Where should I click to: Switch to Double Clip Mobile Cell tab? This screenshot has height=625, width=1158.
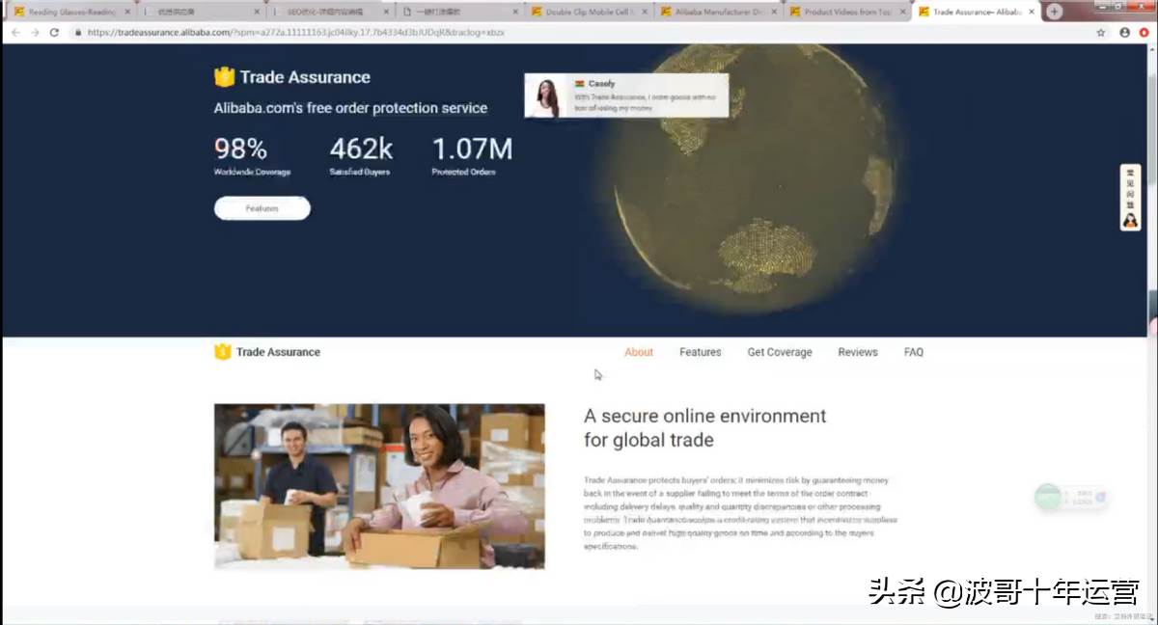pos(590,13)
